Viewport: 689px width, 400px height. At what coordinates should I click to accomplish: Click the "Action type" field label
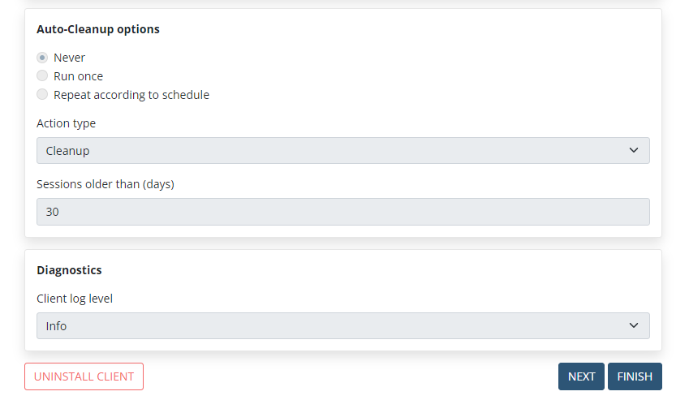[66, 123]
